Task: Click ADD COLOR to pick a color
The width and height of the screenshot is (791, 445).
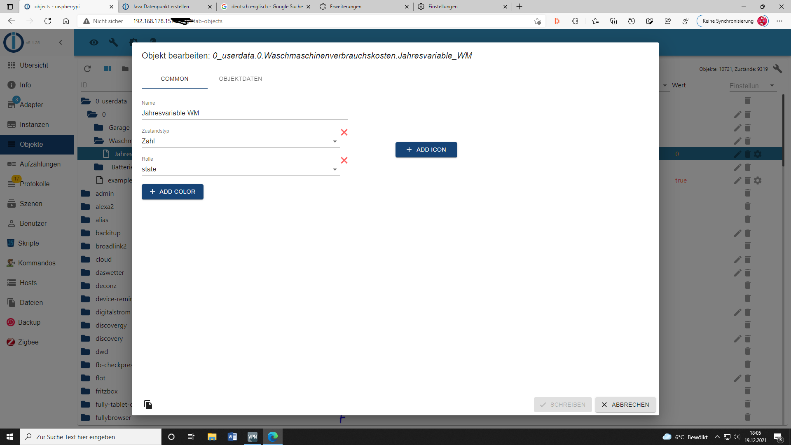Action: coord(172,192)
